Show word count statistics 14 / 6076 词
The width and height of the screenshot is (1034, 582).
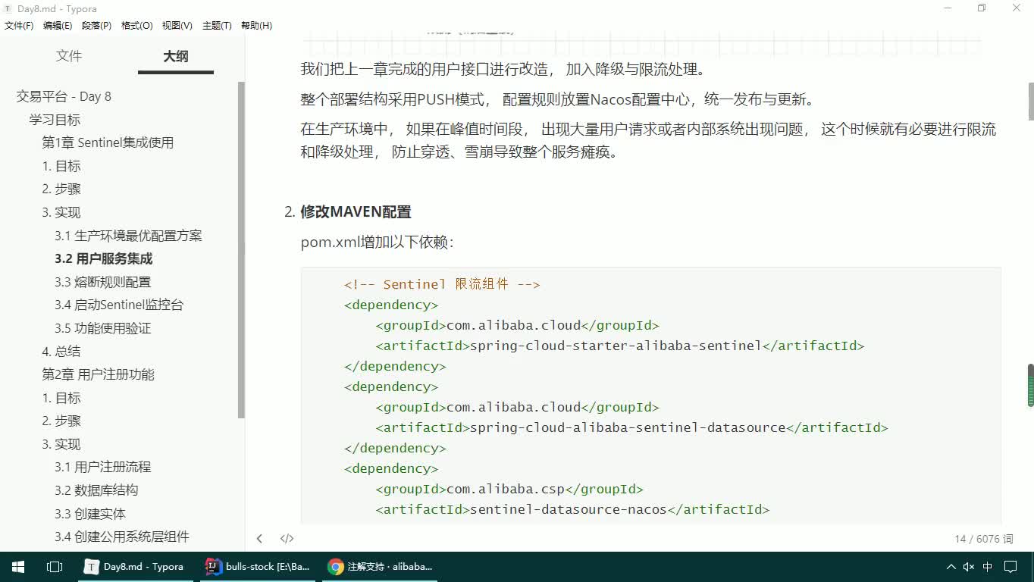(983, 539)
